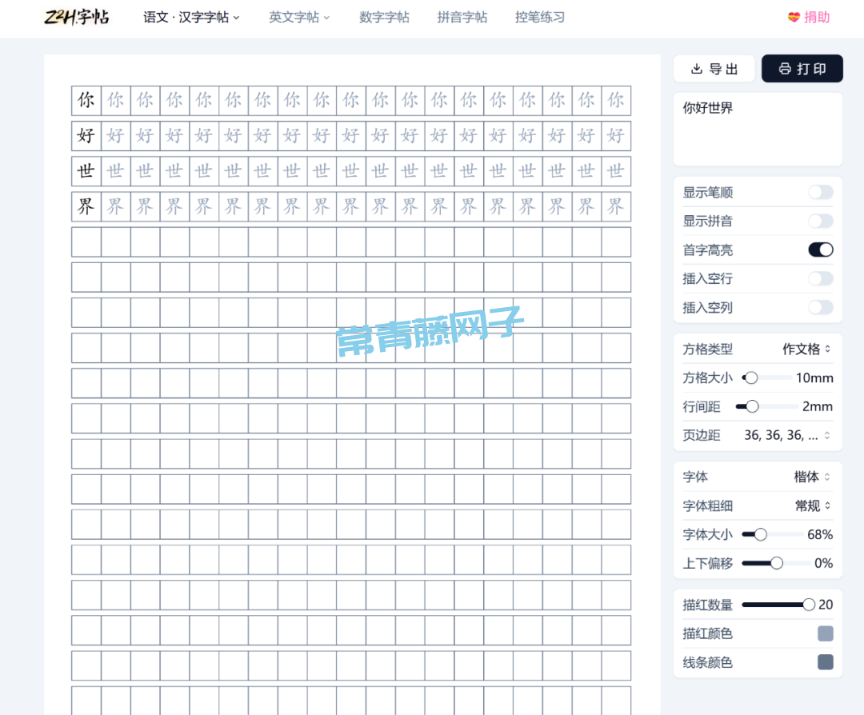Click the download icon on 导出 button

(x=696, y=69)
